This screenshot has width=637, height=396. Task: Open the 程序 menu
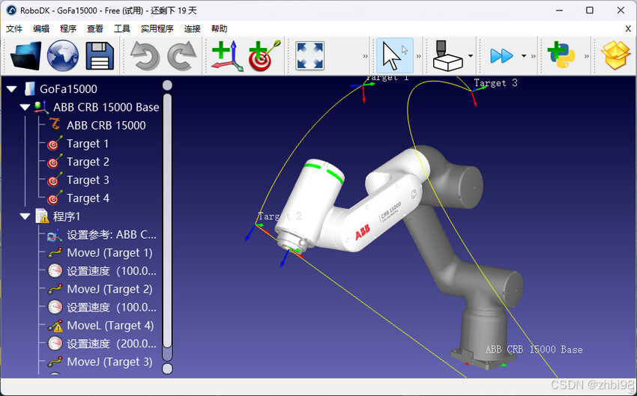68,28
